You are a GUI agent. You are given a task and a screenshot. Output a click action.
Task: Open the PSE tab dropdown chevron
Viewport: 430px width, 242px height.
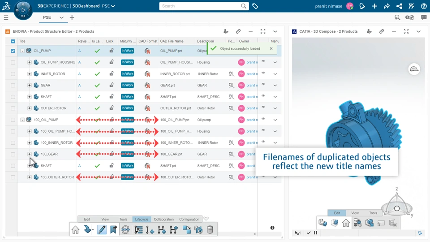pyautogui.click(x=61, y=17)
